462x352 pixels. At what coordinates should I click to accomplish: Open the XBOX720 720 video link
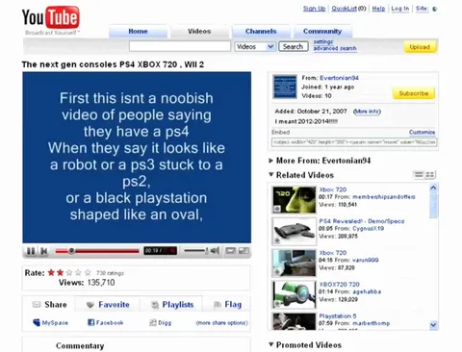339,285
